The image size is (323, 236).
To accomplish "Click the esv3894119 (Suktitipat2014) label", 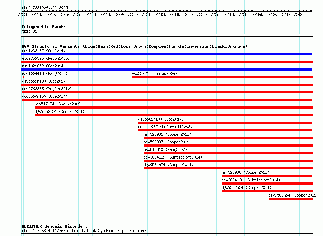I will 173,157.
